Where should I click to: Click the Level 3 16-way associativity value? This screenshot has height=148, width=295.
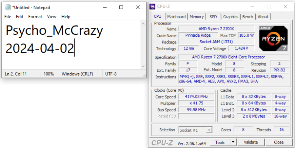point(280,116)
